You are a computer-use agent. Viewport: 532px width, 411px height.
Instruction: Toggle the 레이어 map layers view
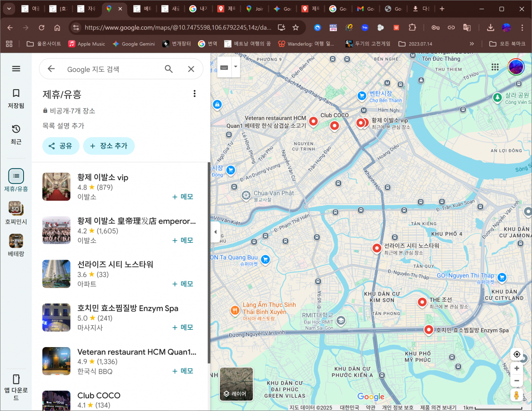tap(236, 383)
